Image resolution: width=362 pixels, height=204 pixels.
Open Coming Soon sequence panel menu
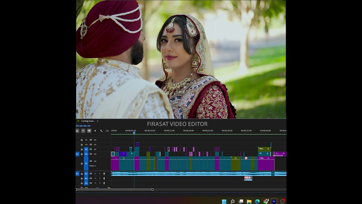pyautogui.click(x=98, y=121)
